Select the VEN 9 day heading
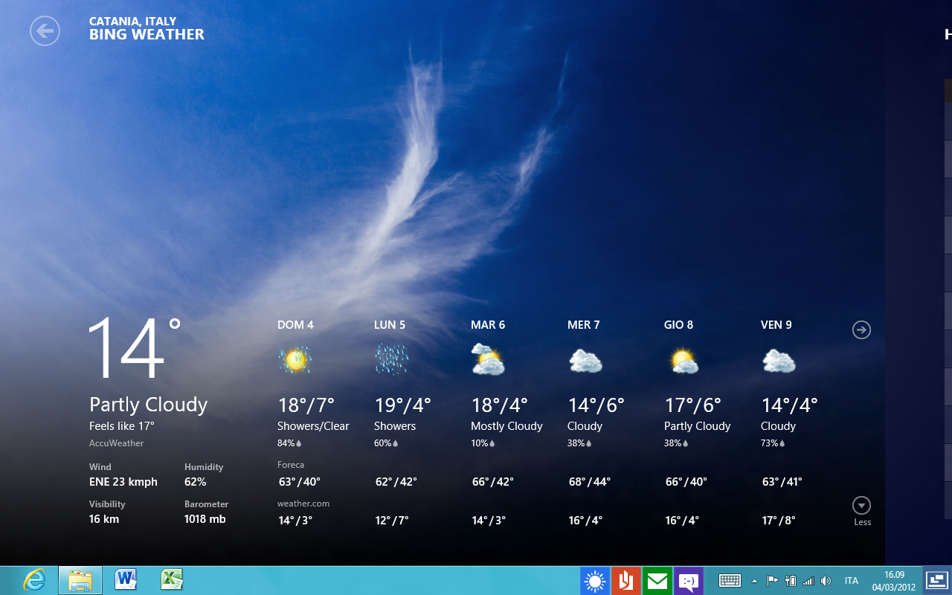952x595 pixels. coord(776,325)
